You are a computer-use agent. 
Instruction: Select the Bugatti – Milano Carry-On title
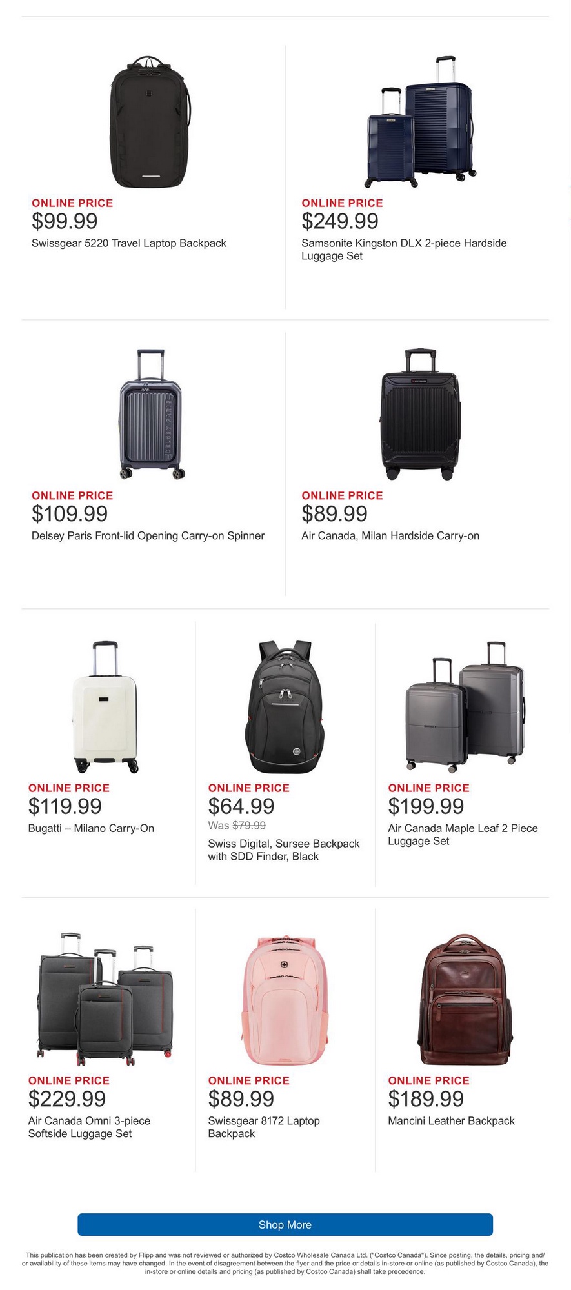(91, 828)
